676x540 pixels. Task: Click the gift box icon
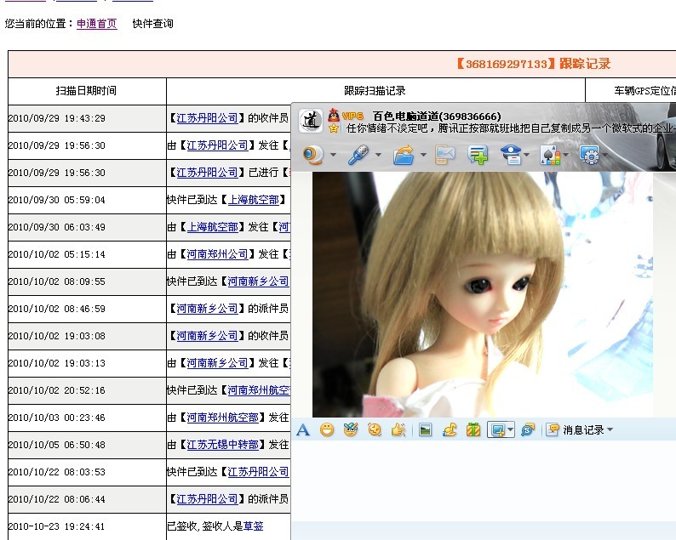pyautogui.click(x=473, y=430)
